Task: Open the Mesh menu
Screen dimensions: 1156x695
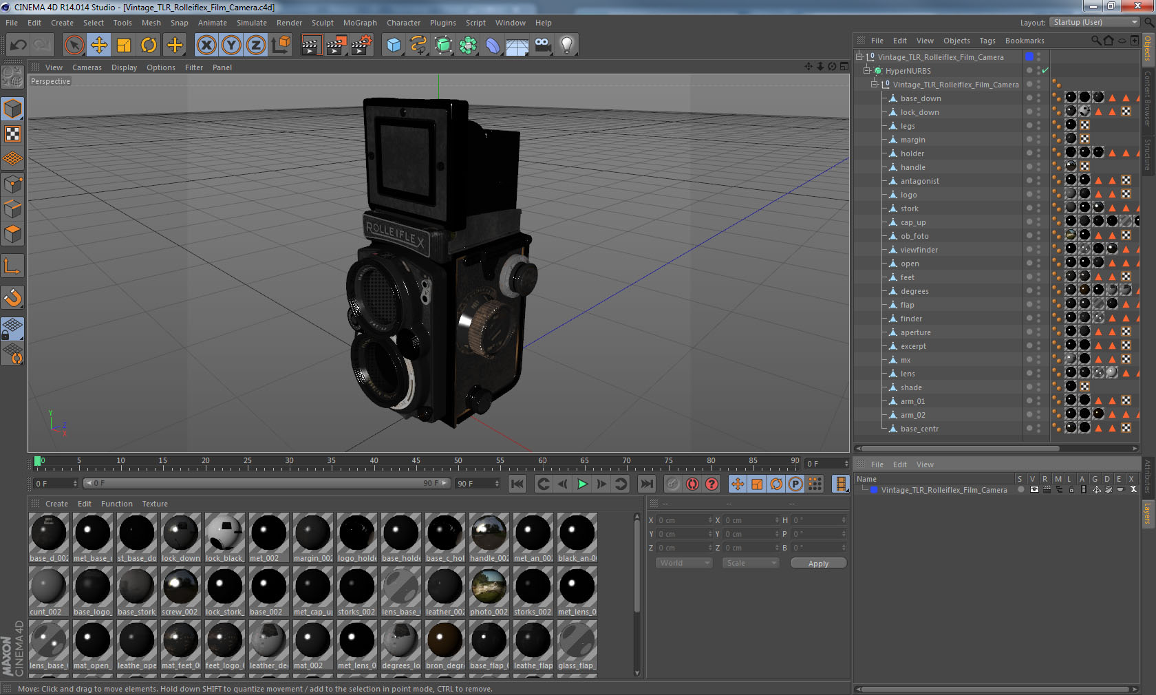Action: point(151,23)
